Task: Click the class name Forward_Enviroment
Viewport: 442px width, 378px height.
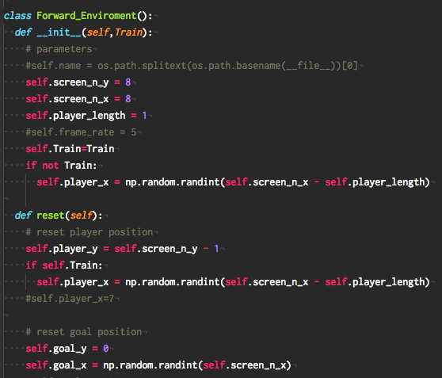Action: coord(86,16)
